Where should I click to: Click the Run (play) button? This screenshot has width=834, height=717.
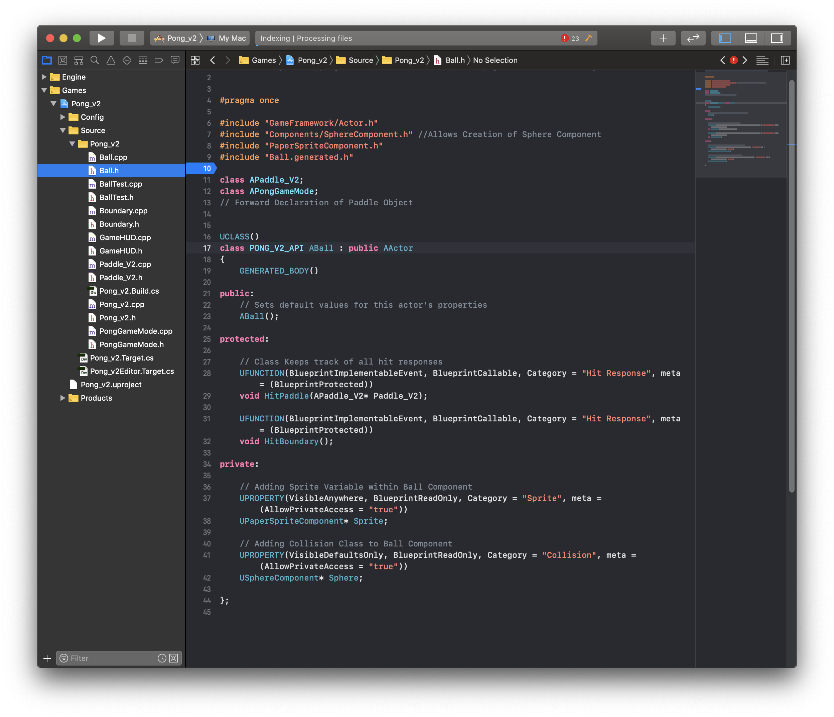tap(102, 38)
